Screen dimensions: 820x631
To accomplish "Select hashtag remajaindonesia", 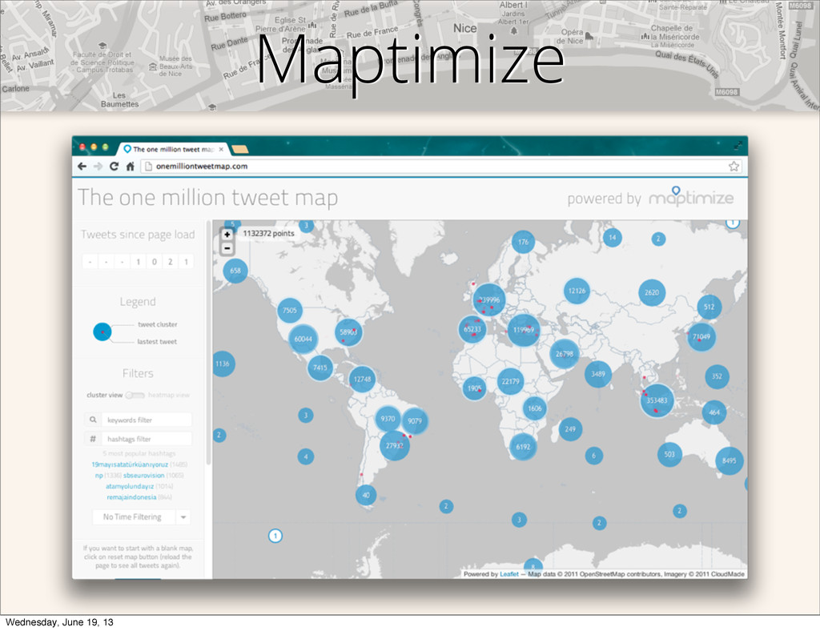I will pos(131,497).
